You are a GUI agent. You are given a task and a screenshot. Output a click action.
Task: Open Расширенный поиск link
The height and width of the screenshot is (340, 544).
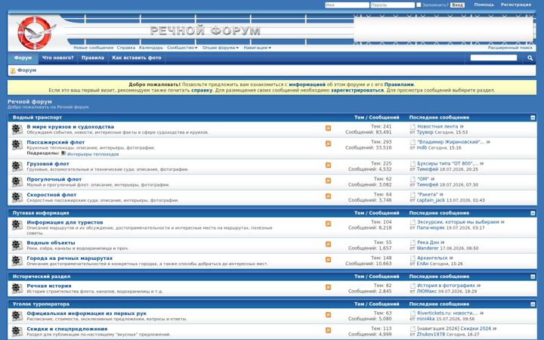tap(510, 48)
